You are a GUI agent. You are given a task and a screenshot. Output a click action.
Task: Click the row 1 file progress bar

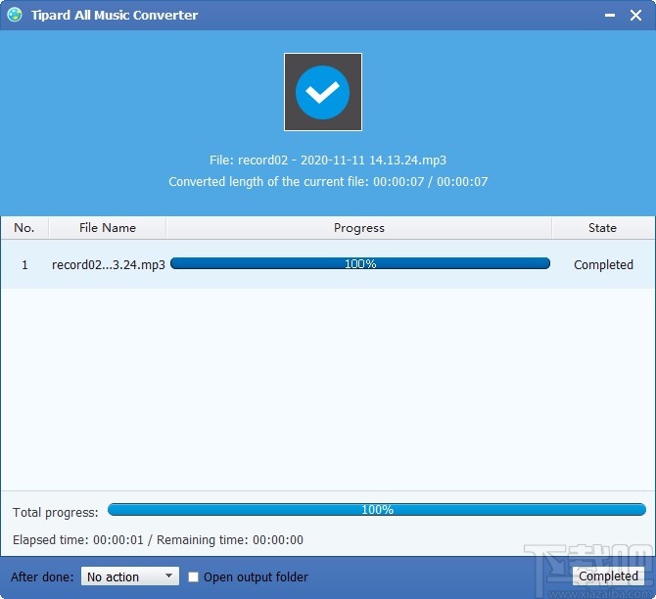pyautogui.click(x=360, y=263)
